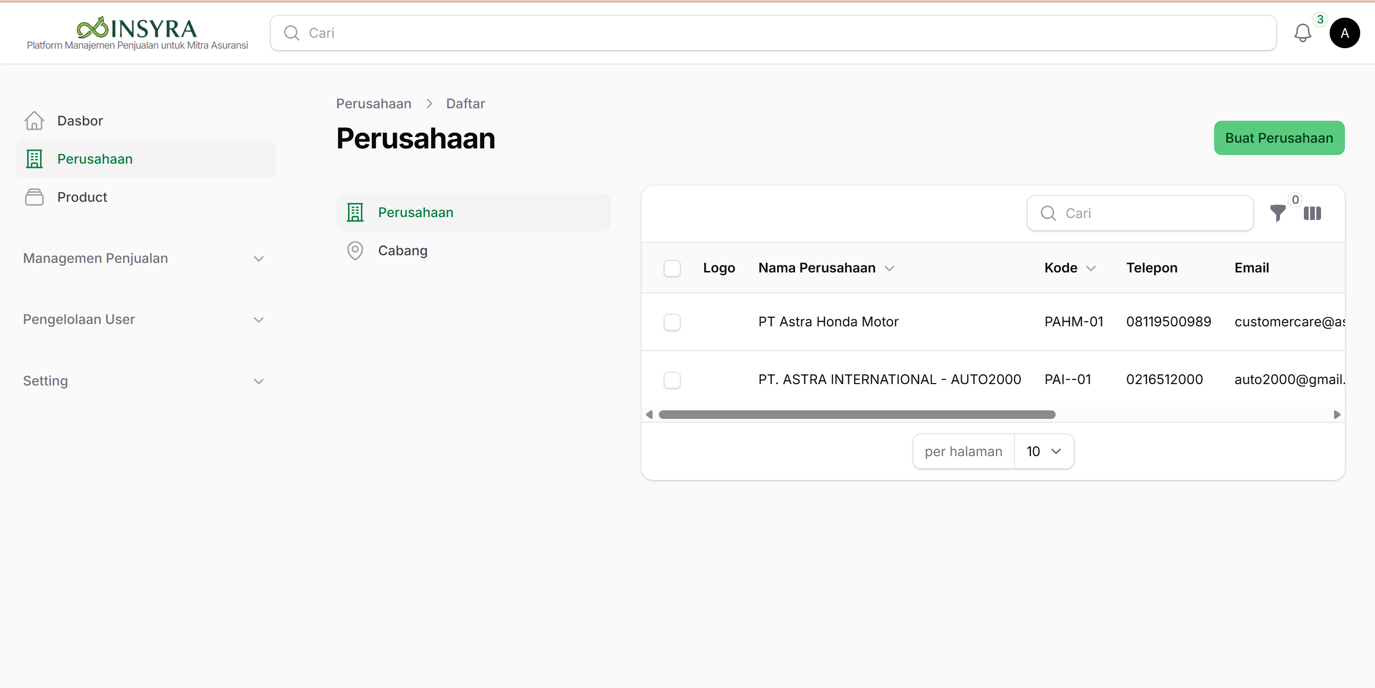Image resolution: width=1375 pixels, height=688 pixels.
Task: Click the Cabang location pin icon
Action: pyautogui.click(x=355, y=250)
